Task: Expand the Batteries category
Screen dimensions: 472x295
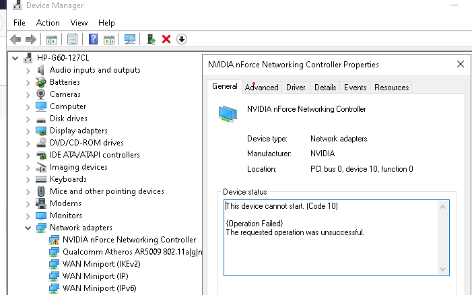Action: [x=28, y=83]
